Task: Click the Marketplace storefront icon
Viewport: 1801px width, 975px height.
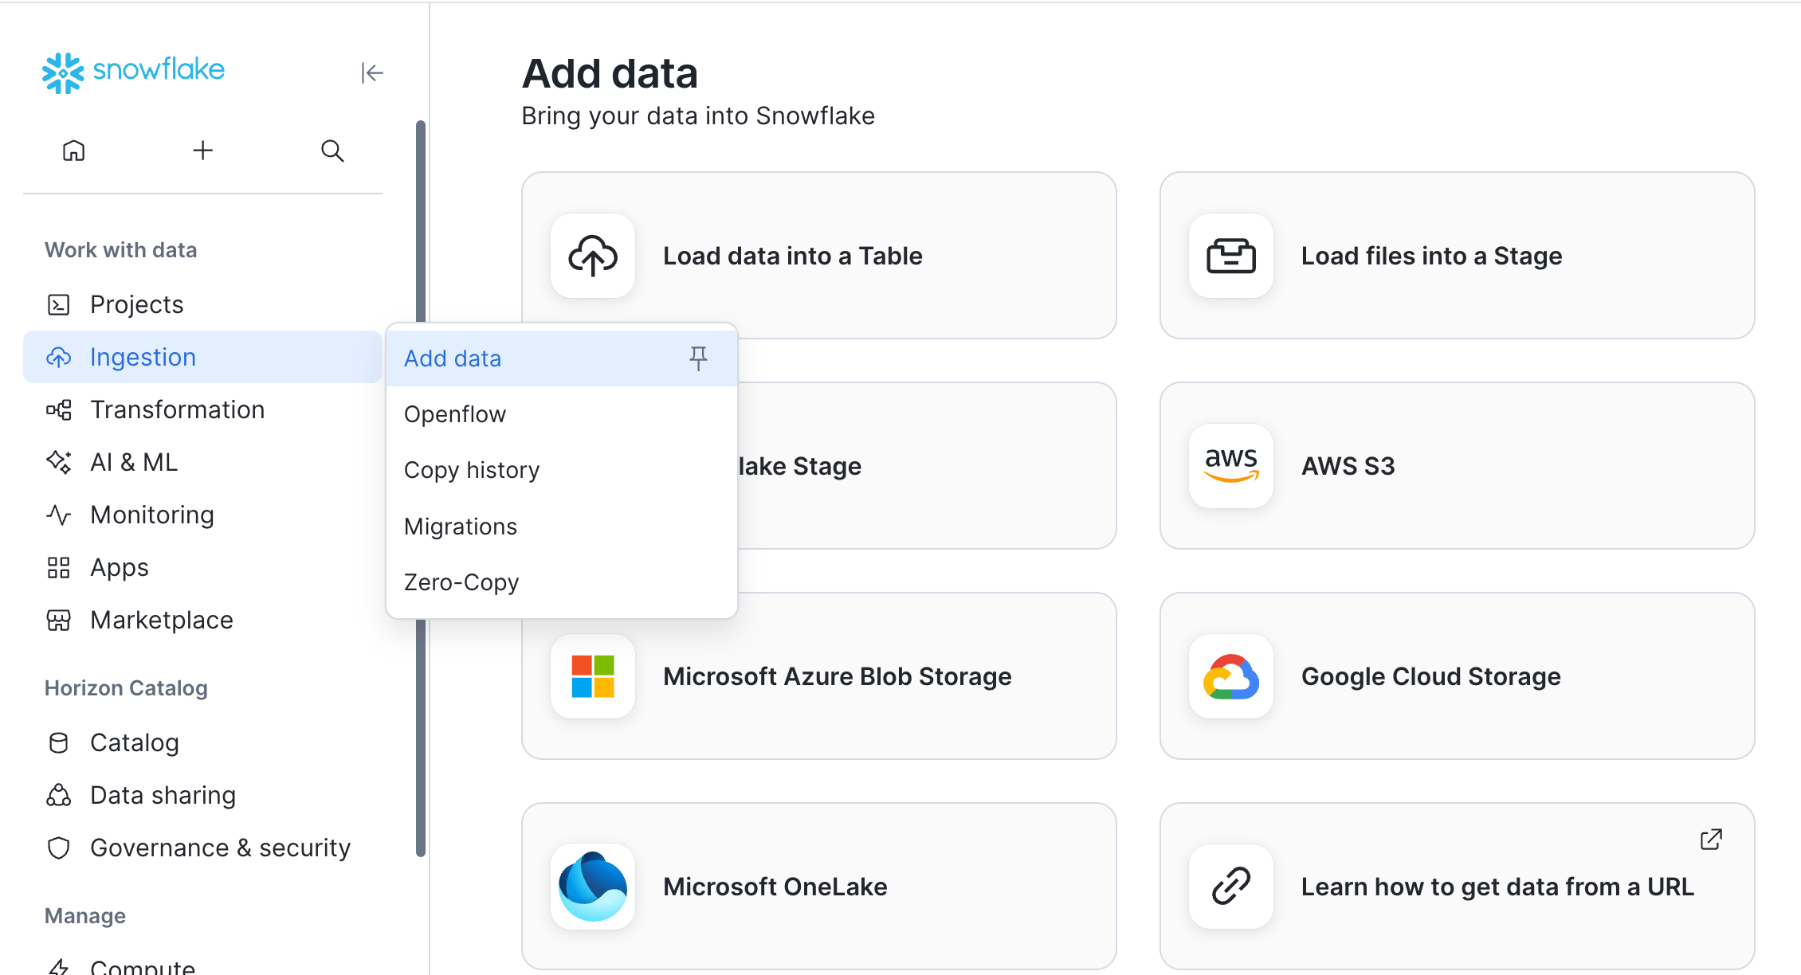Action: 59,620
